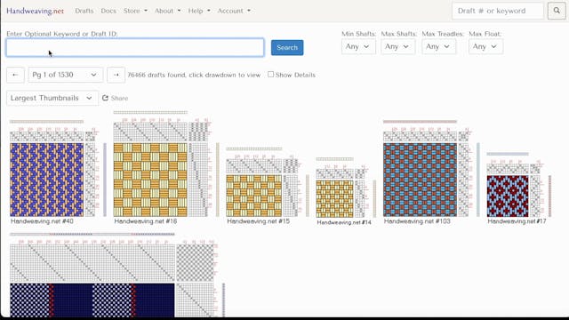The height and width of the screenshot is (320, 569).
Task: Click the Handweaving.net #17 caption
Action: point(517,221)
